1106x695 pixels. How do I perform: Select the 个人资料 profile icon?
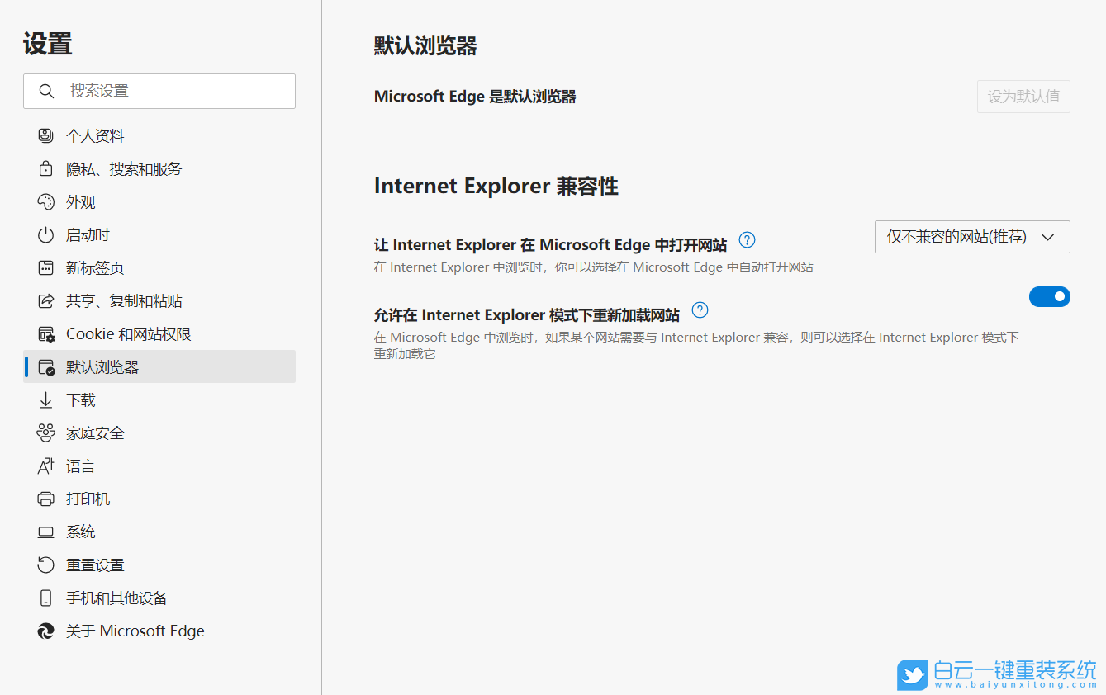pos(45,135)
